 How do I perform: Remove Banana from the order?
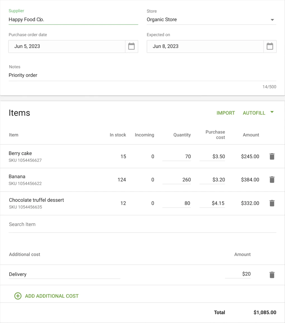click(x=272, y=180)
